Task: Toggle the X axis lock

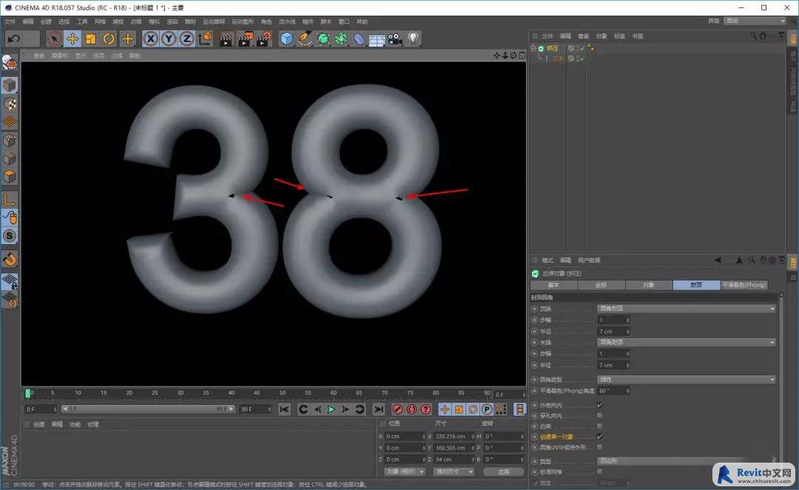Action: 150,38
